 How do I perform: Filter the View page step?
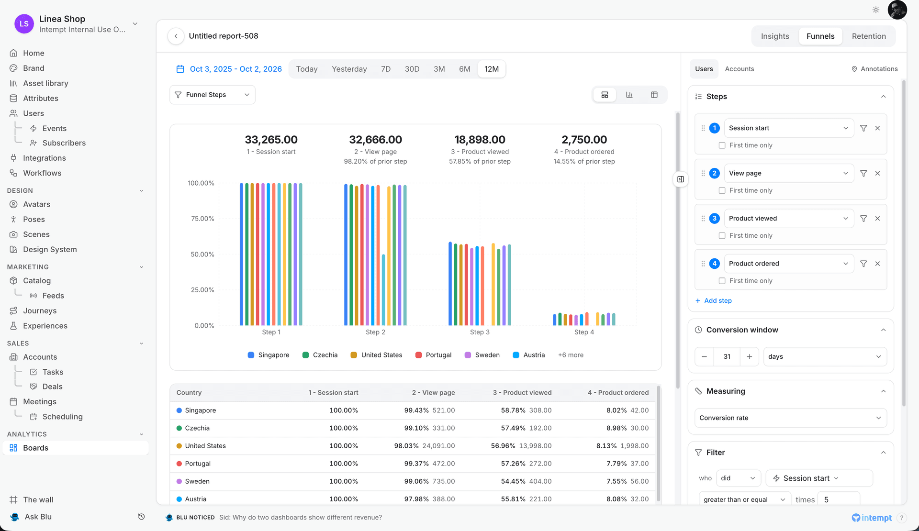pyautogui.click(x=863, y=173)
